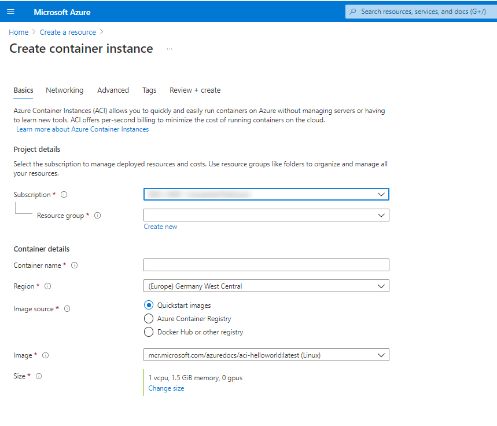Click the Subscription info icon
497x426 pixels.
(x=64, y=195)
